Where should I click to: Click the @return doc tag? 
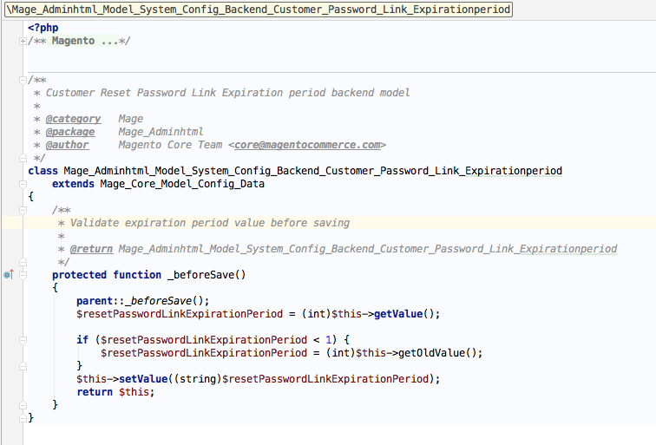(91, 249)
